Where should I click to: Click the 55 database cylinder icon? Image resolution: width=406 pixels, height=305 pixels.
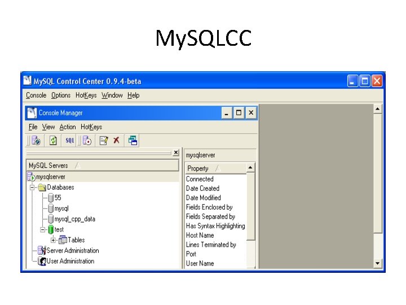coord(51,198)
